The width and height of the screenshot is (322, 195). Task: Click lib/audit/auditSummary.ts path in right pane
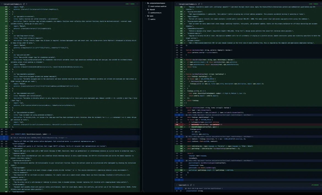188,4
